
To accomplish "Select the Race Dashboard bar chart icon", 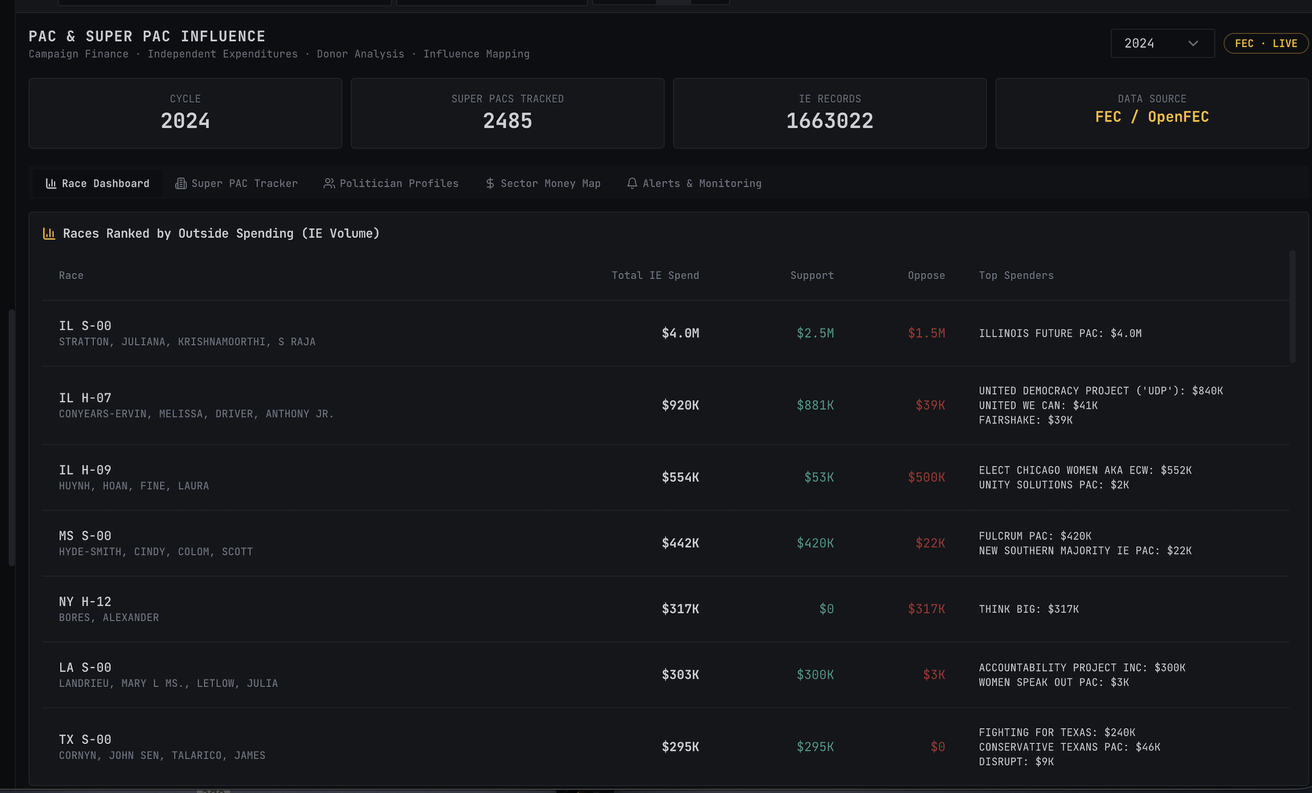I will (x=51, y=183).
